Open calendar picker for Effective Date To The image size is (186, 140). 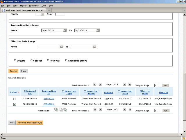94,47
